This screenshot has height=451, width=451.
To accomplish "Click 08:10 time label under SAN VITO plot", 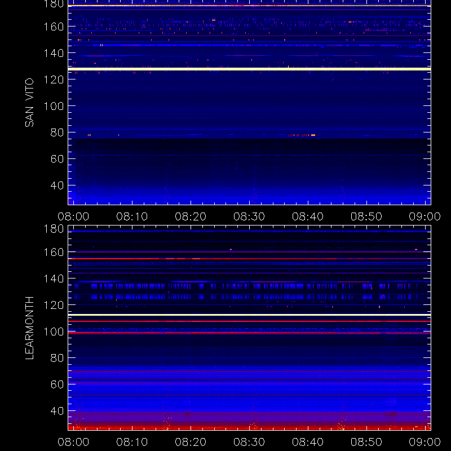I will click(x=132, y=216).
